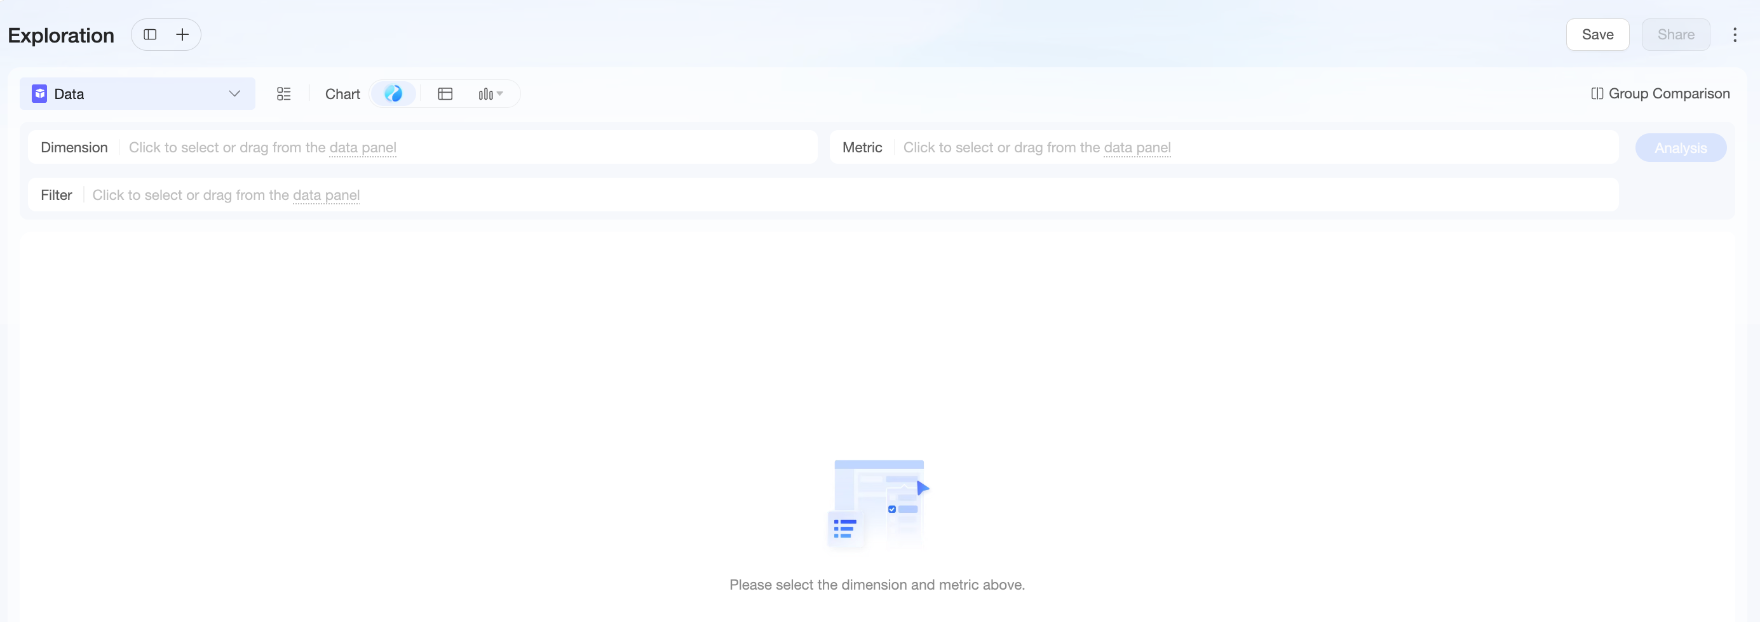Open data panel link in Filter row
This screenshot has height=622, width=1760.
point(326,195)
